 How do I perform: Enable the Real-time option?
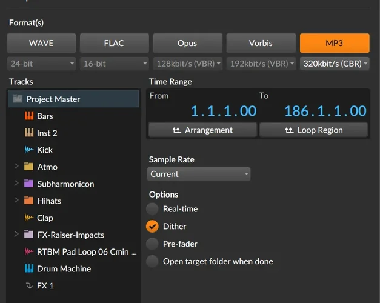tap(152, 209)
